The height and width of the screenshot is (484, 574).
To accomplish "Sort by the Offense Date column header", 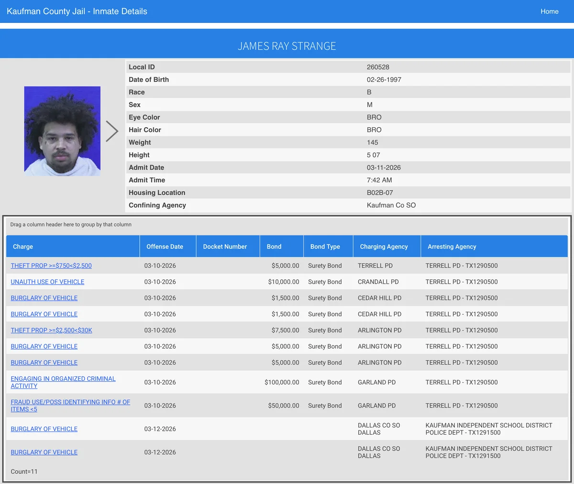I will tap(165, 247).
